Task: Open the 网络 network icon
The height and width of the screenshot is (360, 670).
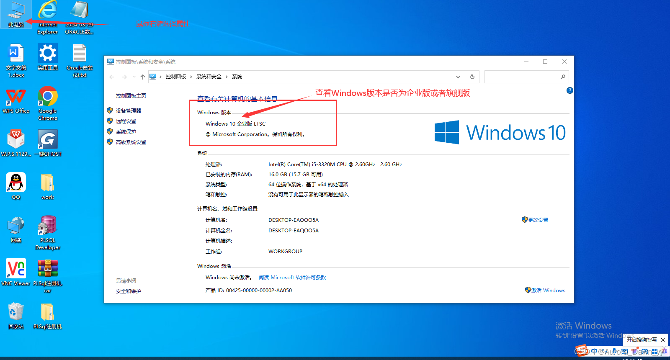Action: pos(16,229)
